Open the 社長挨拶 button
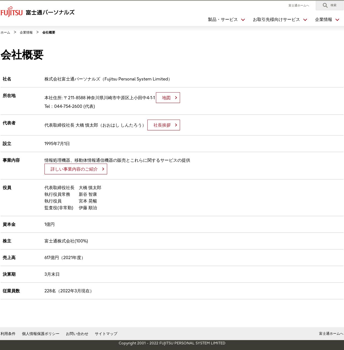Image resolution: width=344 pixels, height=350 pixels. (164, 125)
